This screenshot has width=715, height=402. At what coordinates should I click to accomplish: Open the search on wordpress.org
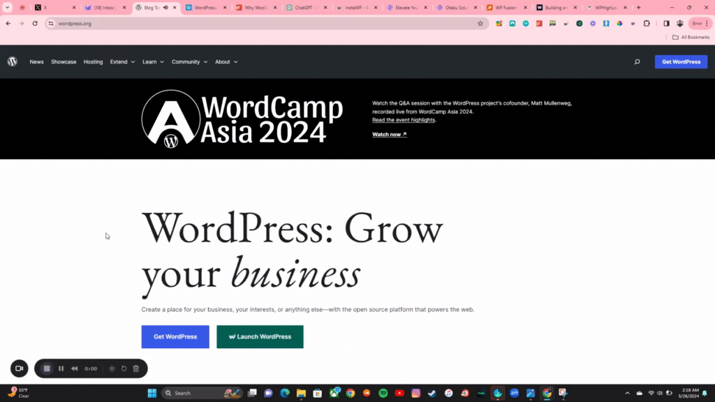click(637, 61)
